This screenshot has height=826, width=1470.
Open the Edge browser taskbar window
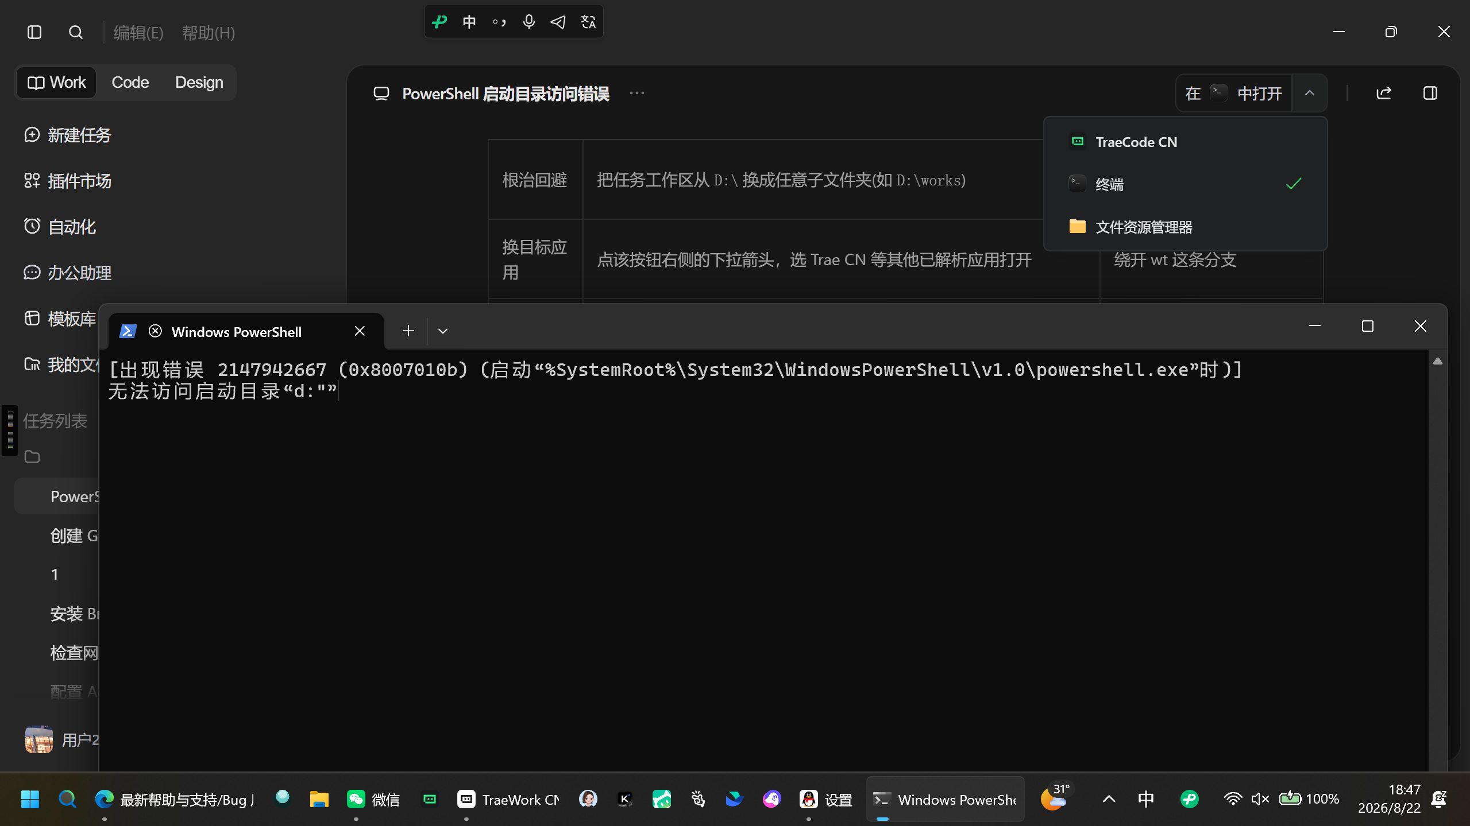(173, 799)
